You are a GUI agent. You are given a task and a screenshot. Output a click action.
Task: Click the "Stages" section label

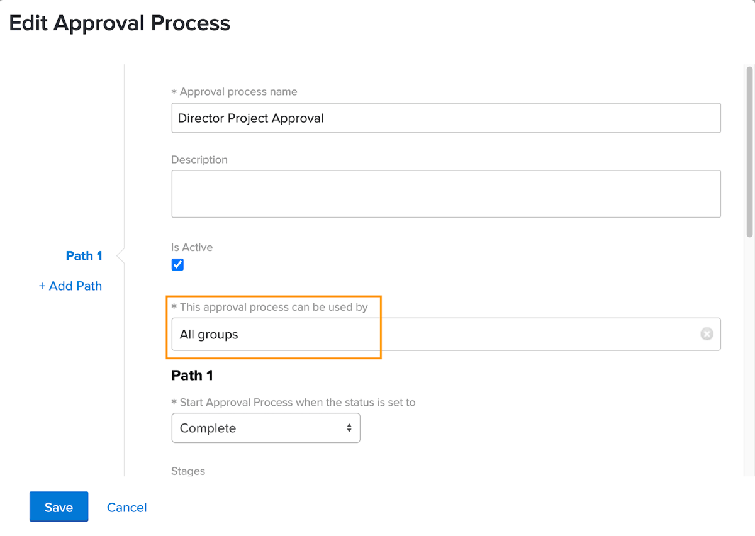pyautogui.click(x=187, y=471)
